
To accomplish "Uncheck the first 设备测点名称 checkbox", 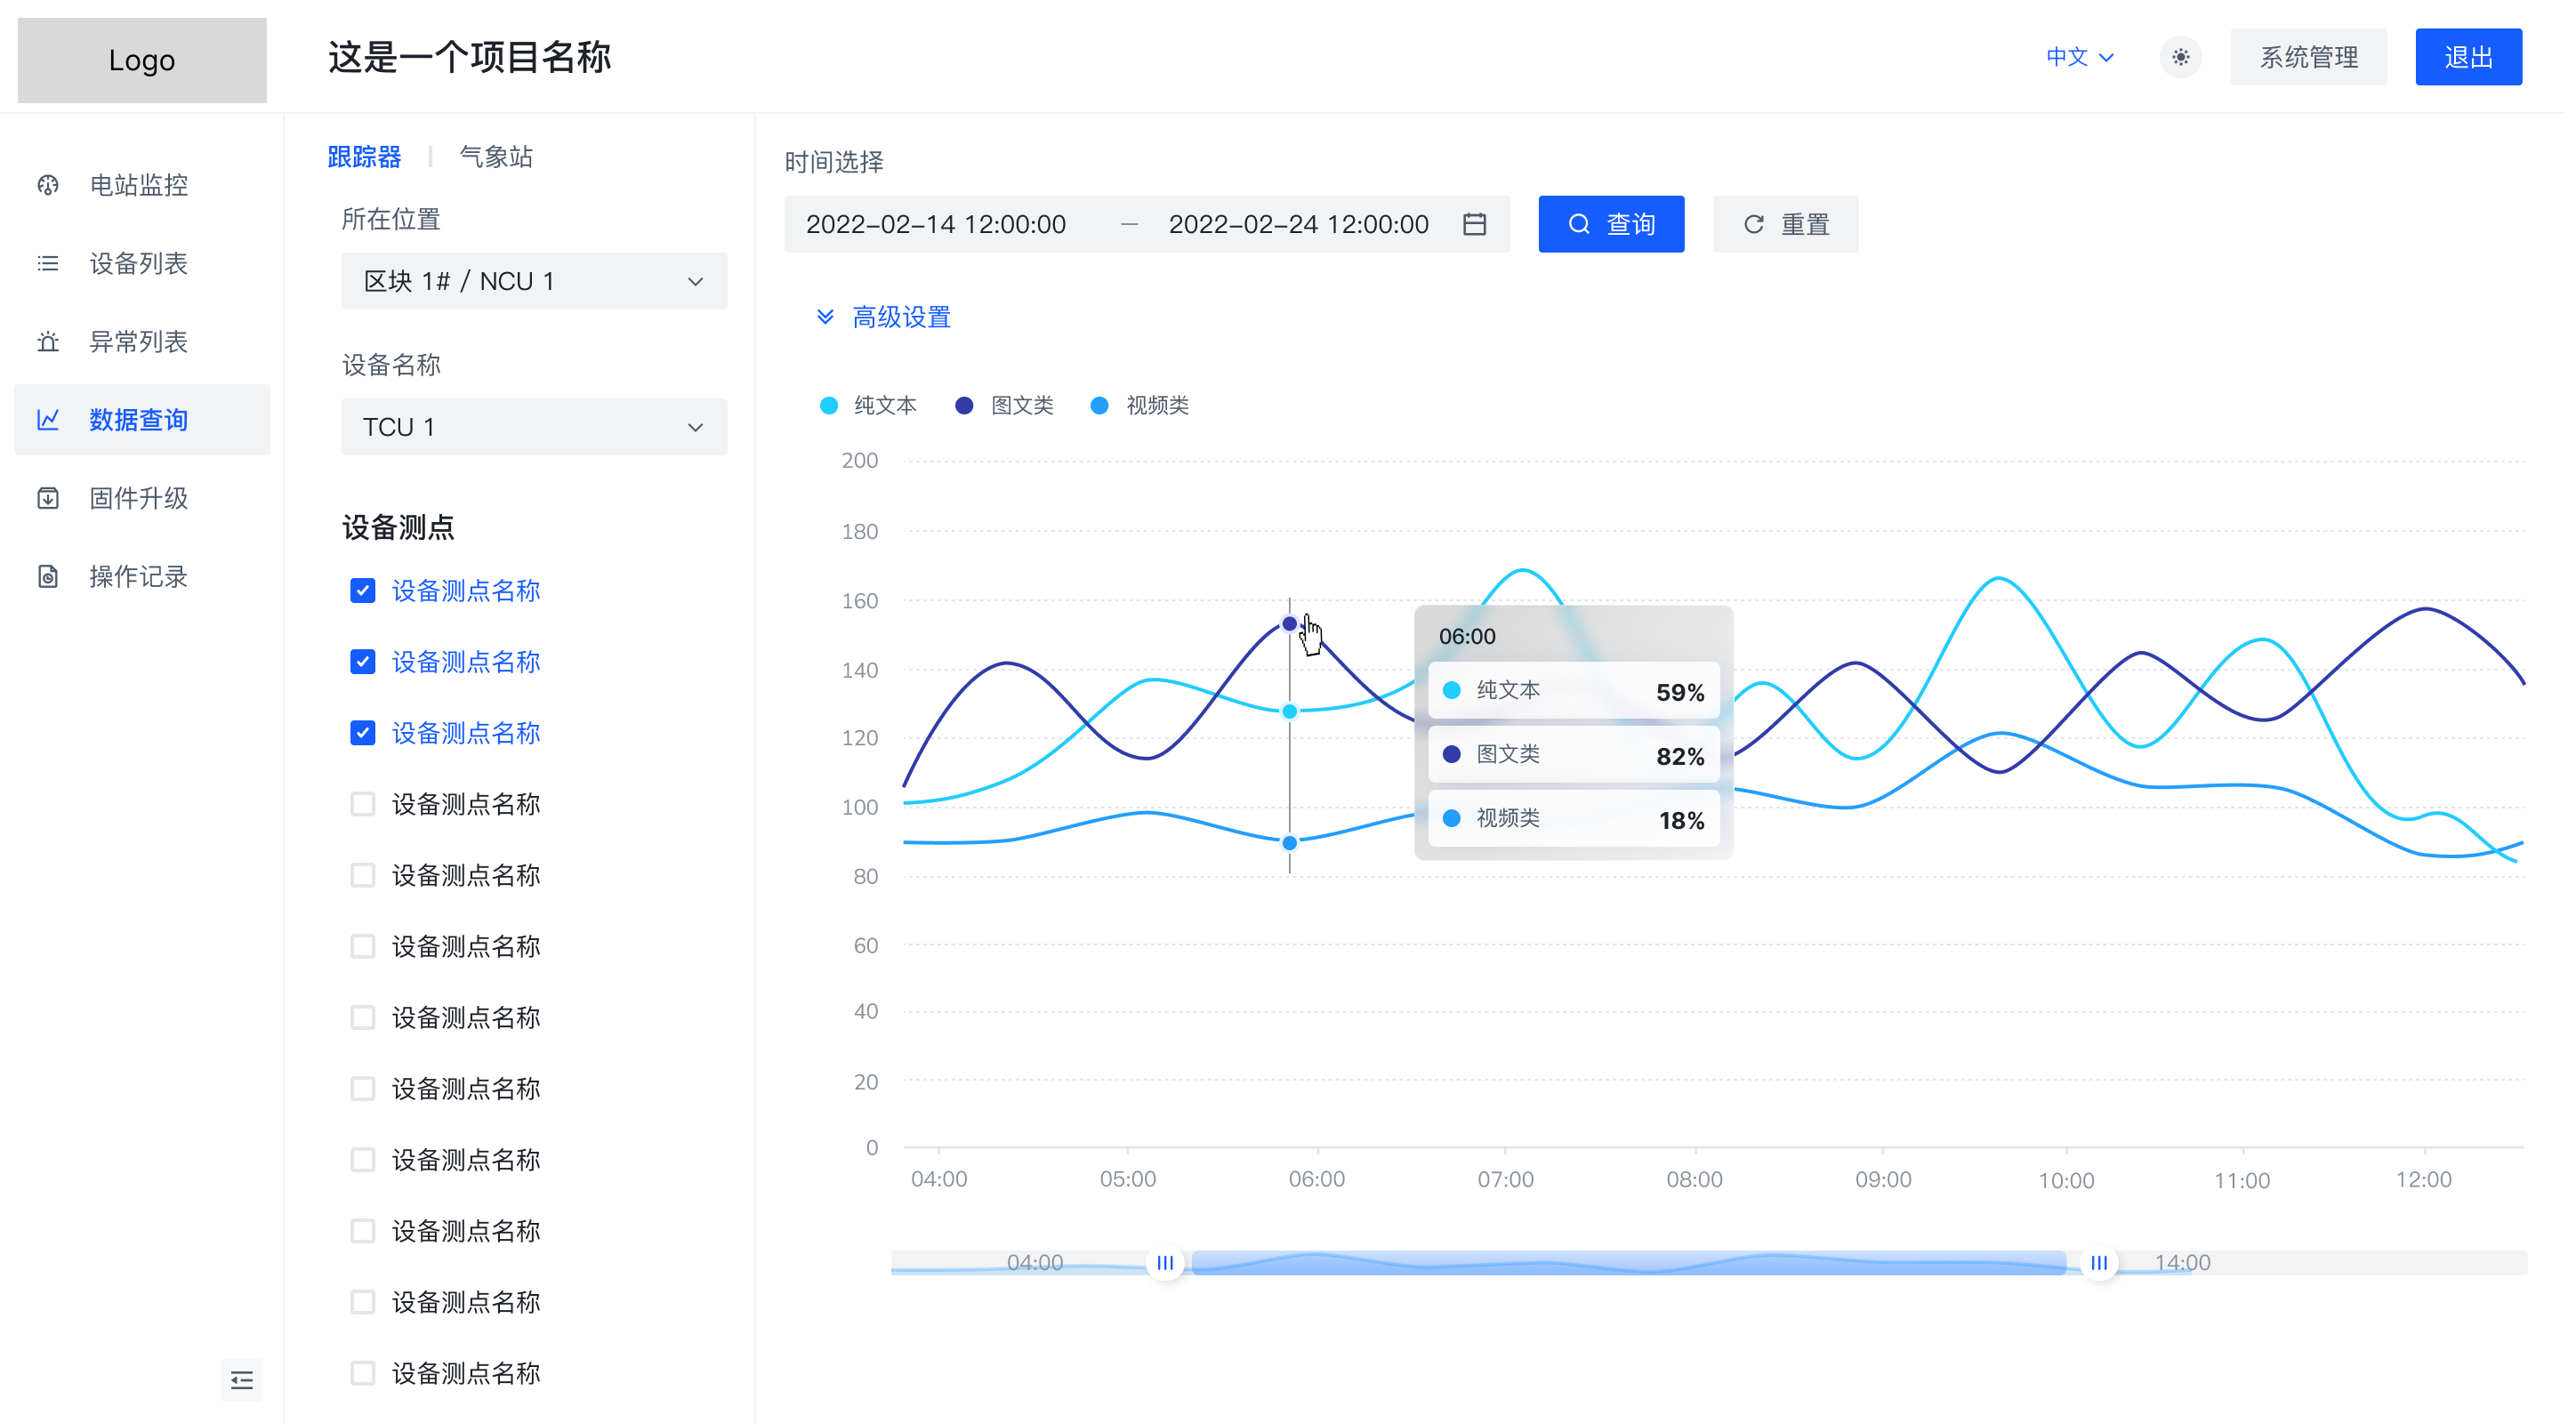I will pyautogui.click(x=363, y=591).
